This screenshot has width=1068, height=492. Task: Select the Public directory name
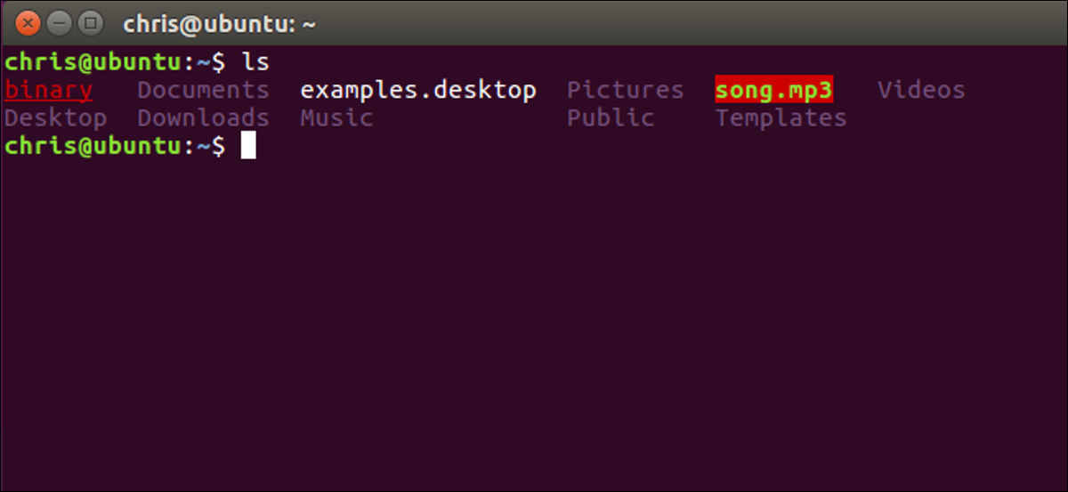[611, 117]
